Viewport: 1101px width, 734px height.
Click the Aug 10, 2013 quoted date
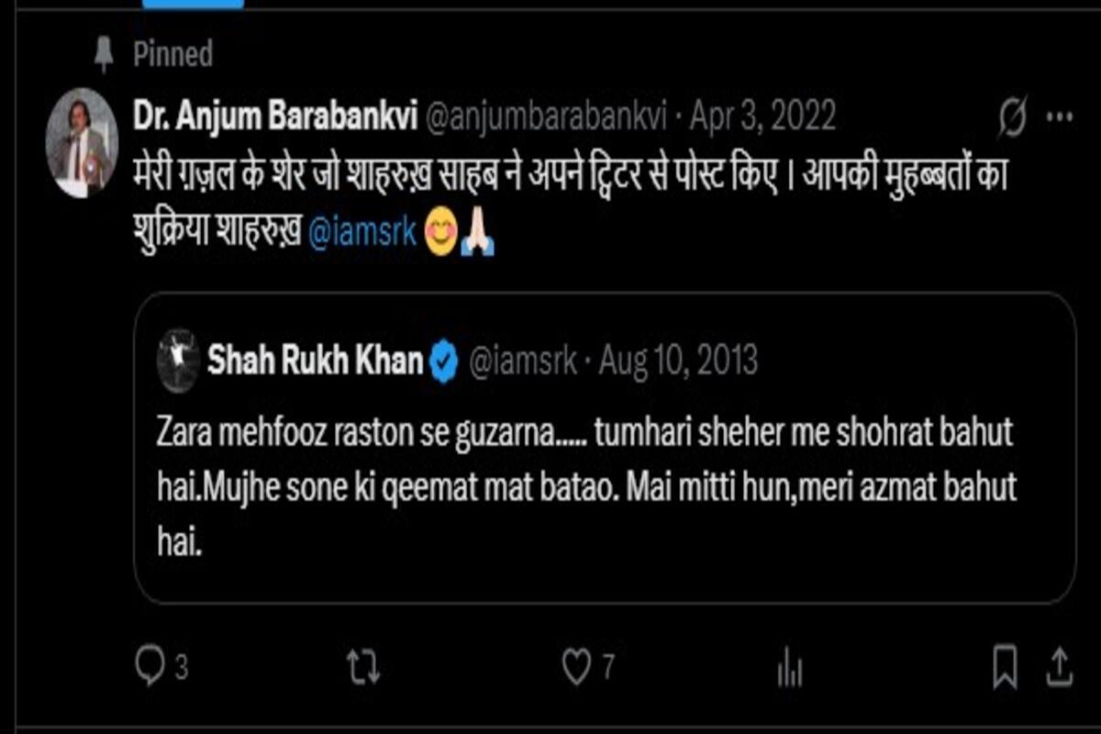pyautogui.click(x=678, y=361)
